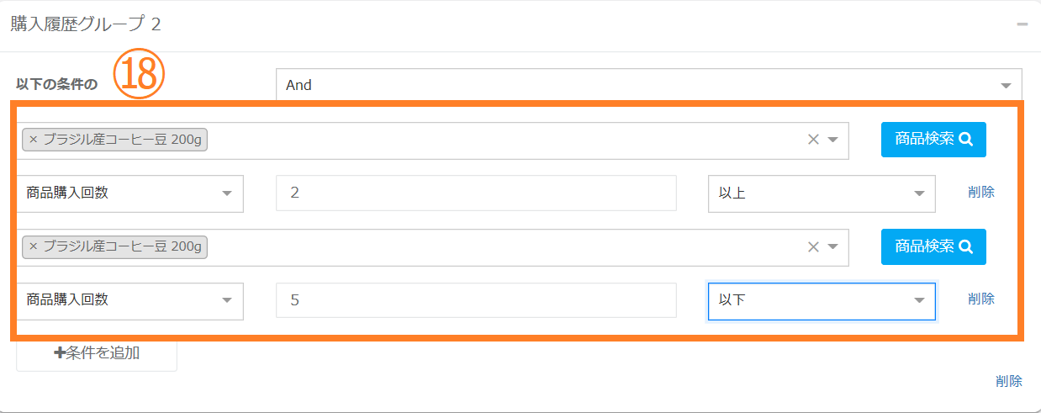
Task: Delete the second condition row
Action: tap(981, 299)
